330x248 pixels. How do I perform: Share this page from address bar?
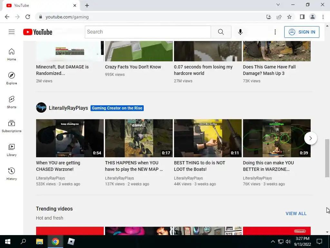click(x=279, y=17)
